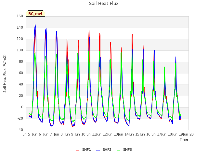Click the 100 y-axis tick label
The height and width of the screenshot is (156, 208).
[x=20, y=50]
